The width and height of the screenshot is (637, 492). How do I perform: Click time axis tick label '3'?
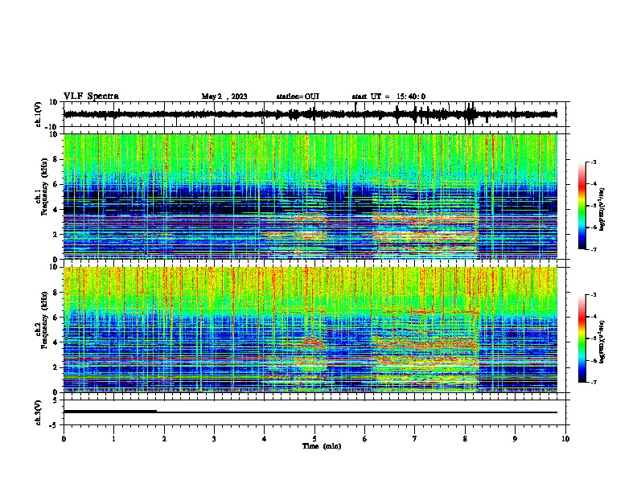214,439
